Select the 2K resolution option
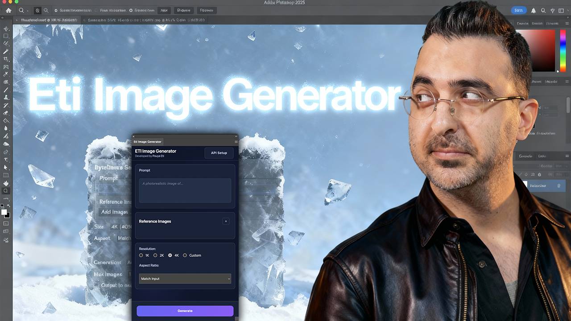The width and height of the screenshot is (571, 321). point(155,255)
